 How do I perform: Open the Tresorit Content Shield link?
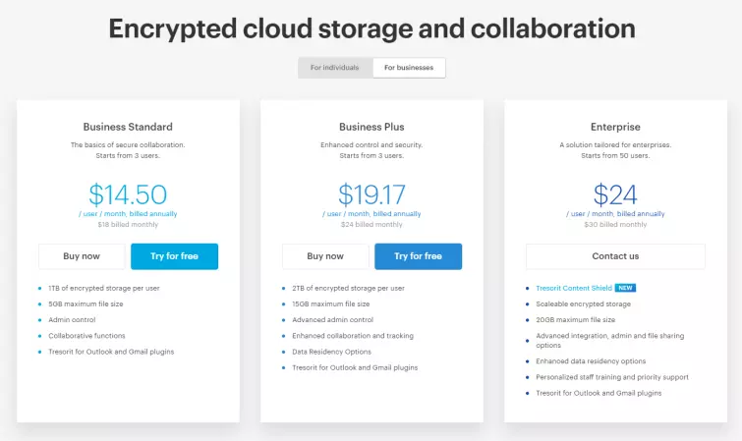(573, 289)
